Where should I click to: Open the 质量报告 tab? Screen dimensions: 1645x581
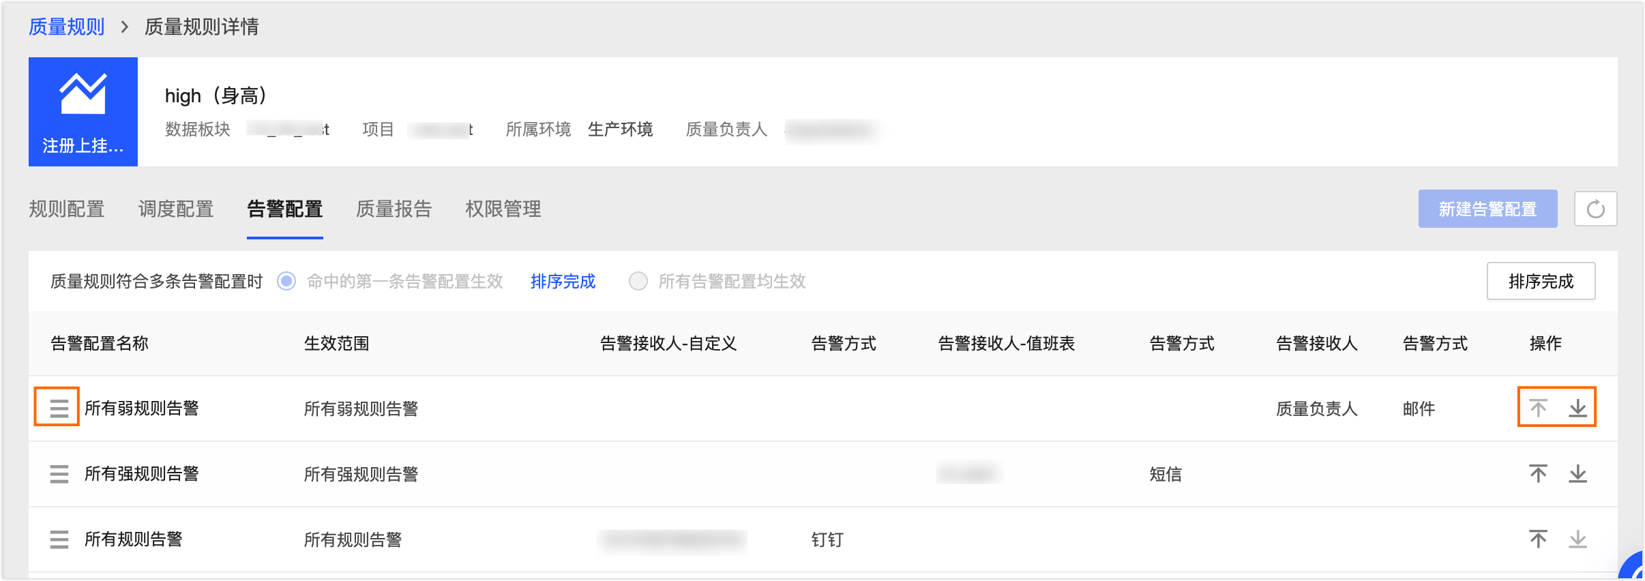[394, 209]
